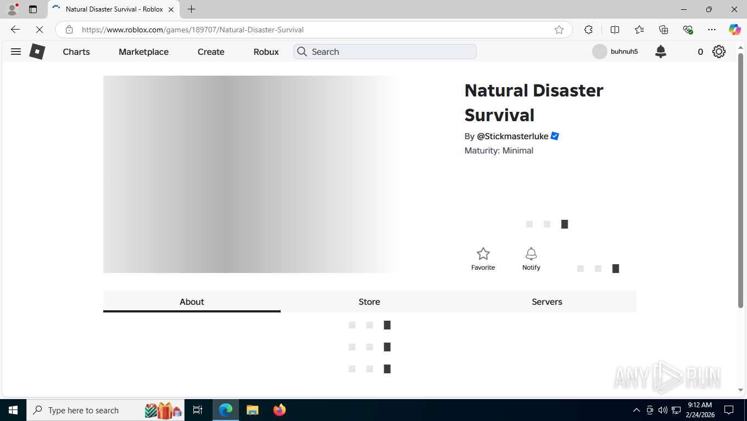Add this page to browser favorites
This screenshot has height=421, width=747.
(x=559, y=30)
